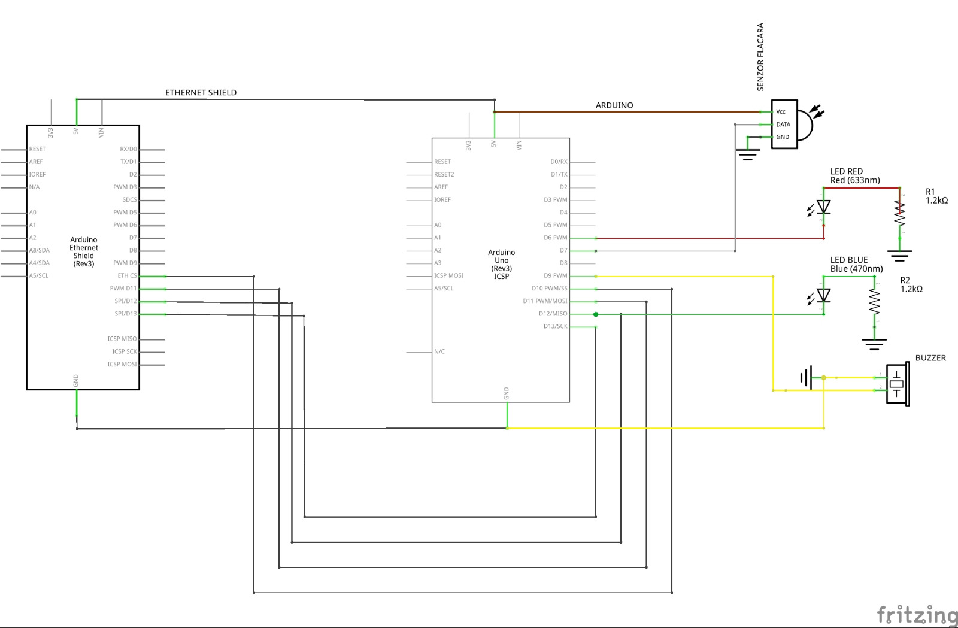Viewport: 958px width, 628px height.
Task: Select the BUZZER label
Action: point(930,358)
